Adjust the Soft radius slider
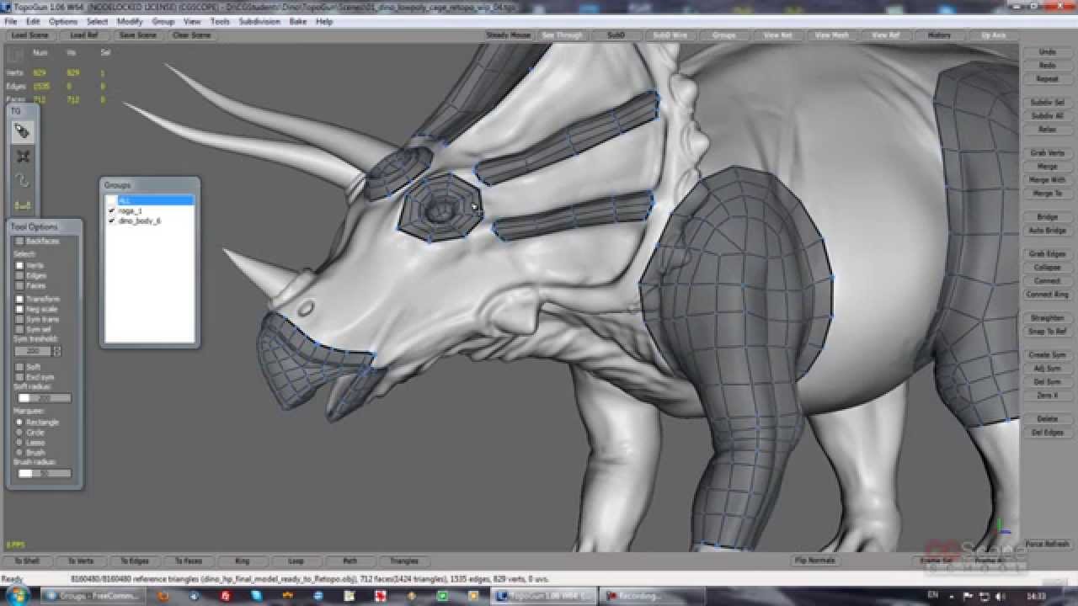This screenshot has width=1078, height=606. point(44,398)
